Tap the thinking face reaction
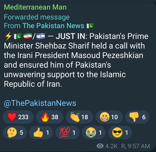 coord(15,132)
